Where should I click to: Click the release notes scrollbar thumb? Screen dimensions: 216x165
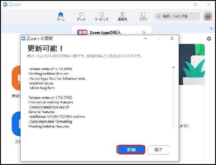(x=173, y=67)
